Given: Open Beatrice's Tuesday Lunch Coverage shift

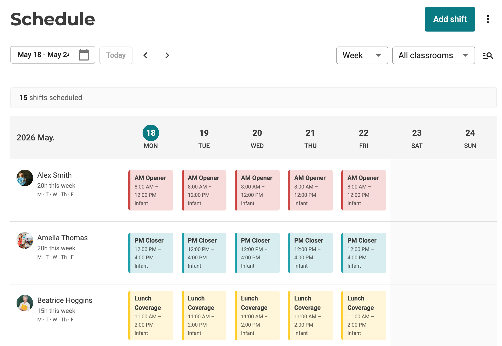Looking at the screenshot, I should click(204, 315).
